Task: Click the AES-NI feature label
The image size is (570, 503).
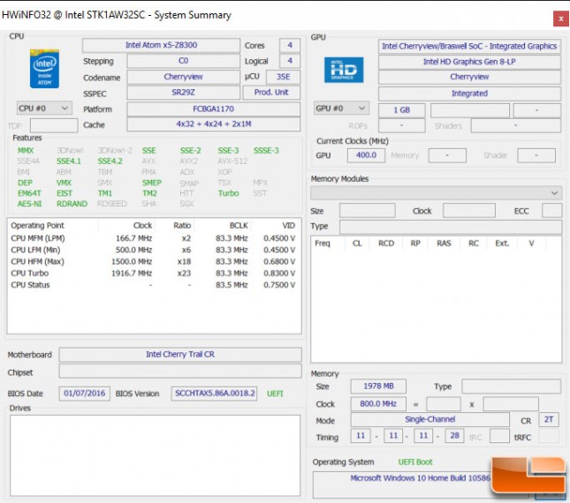Action: 29,204
